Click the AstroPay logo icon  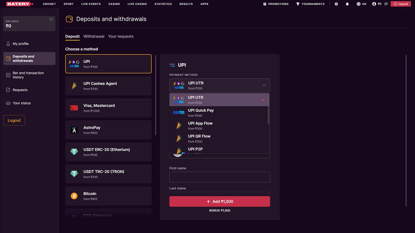74,130
